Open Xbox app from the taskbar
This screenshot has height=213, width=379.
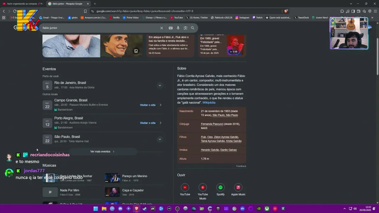267,209
